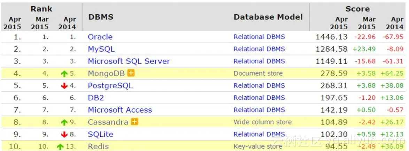The width and height of the screenshot is (409, 151).
Task: Click the -1.20 change for DB2
Action: 367,98
